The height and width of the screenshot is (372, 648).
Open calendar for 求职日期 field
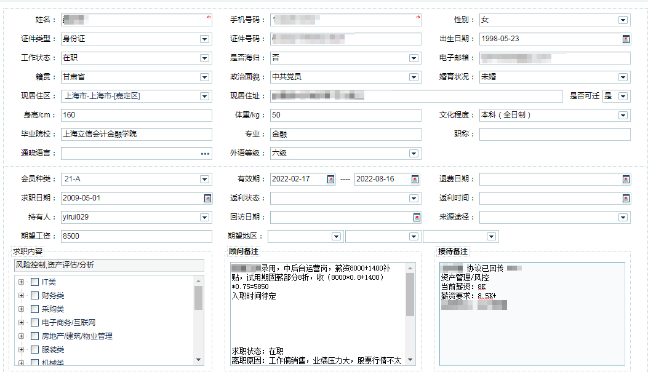click(207, 198)
